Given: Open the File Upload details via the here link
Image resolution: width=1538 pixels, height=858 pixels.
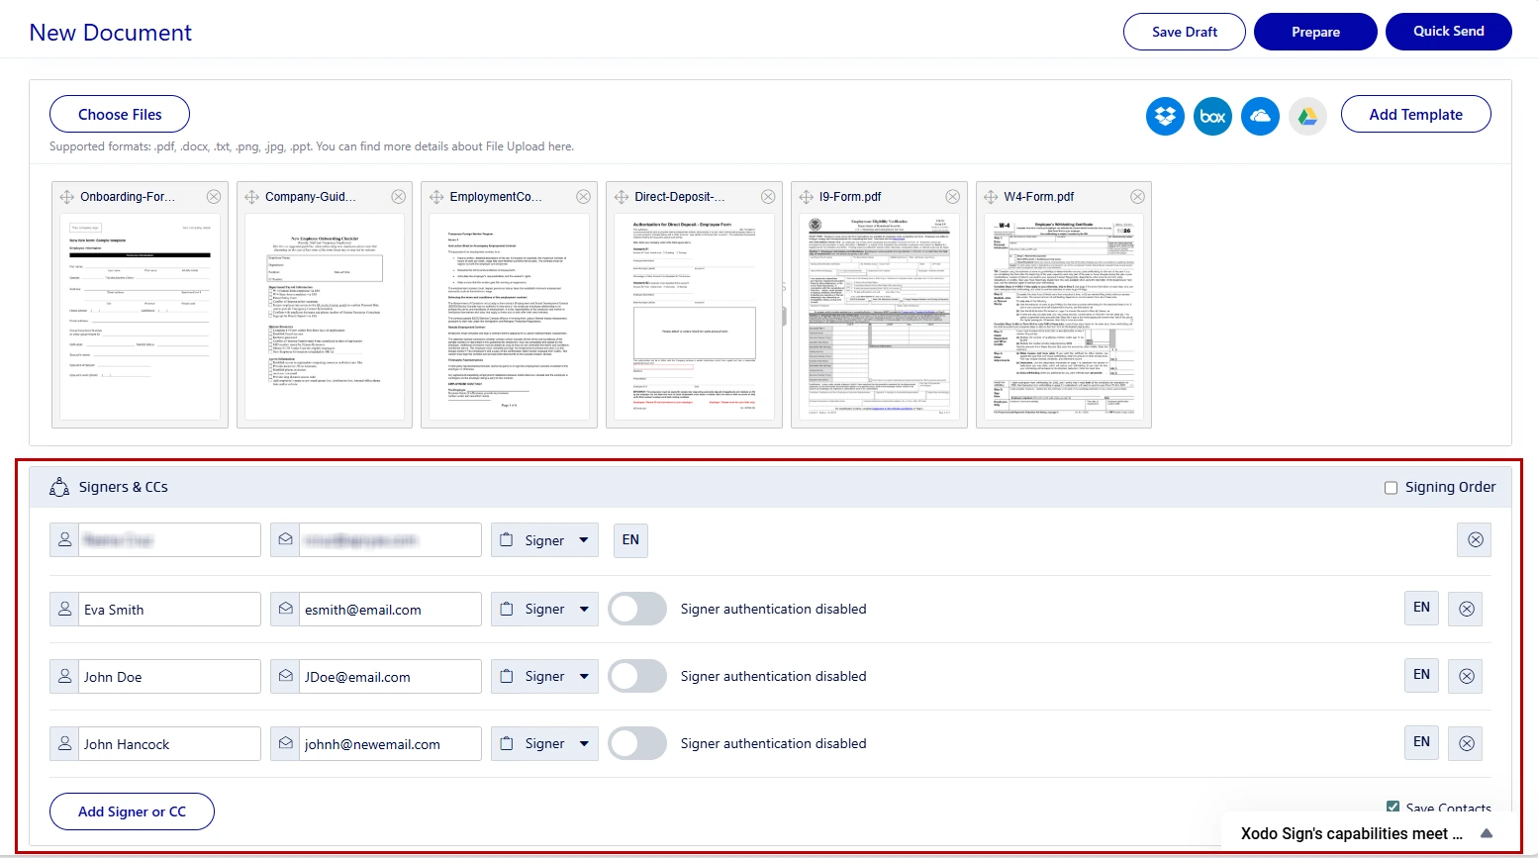Looking at the screenshot, I should point(561,145).
